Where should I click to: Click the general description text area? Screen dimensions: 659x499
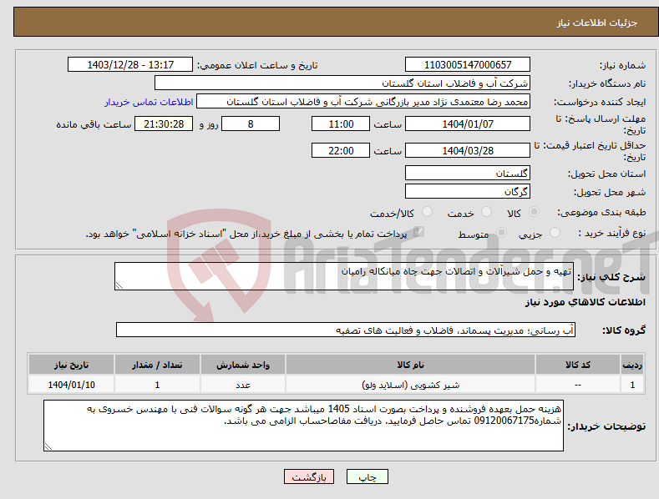click(344, 276)
